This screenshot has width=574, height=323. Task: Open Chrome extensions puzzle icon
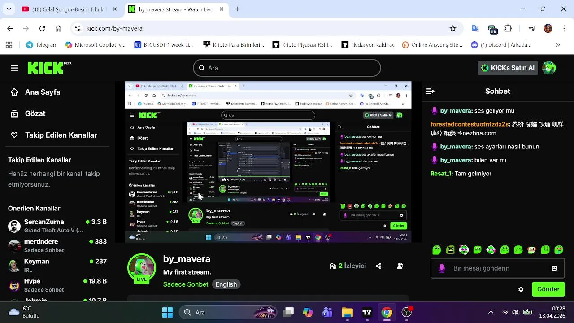click(x=508, y=28)
